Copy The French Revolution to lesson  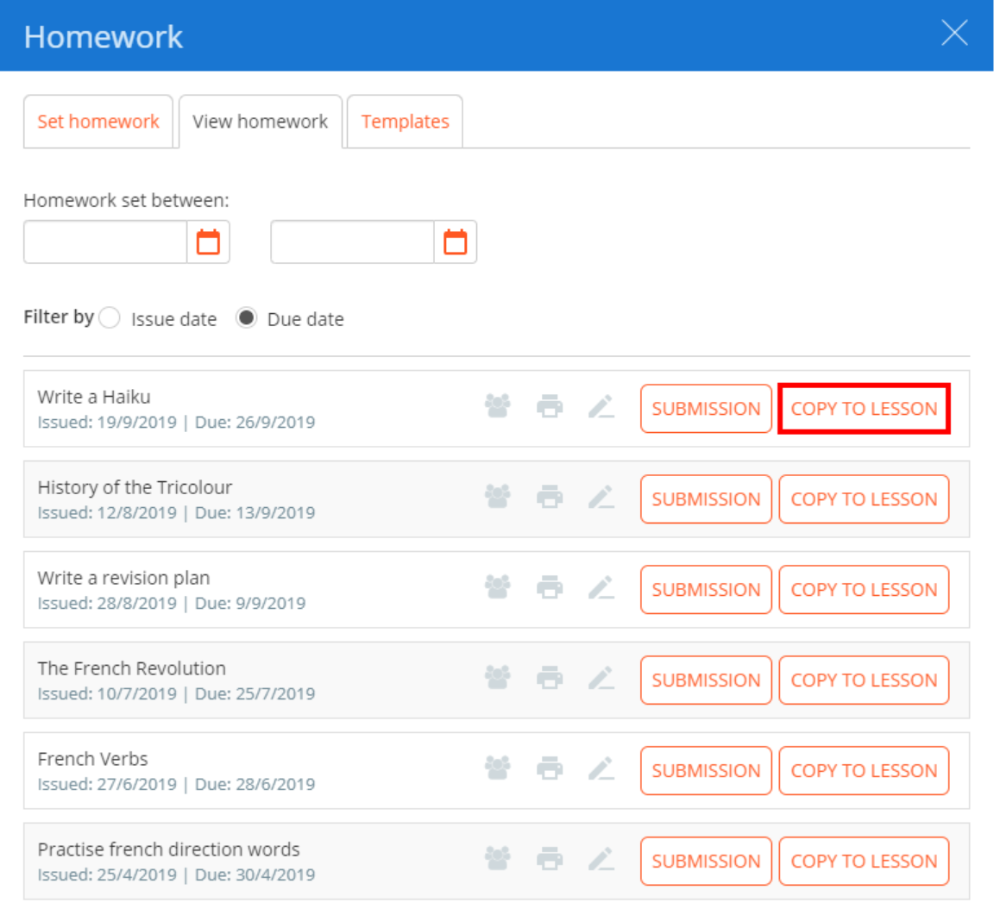pos(864,680)
